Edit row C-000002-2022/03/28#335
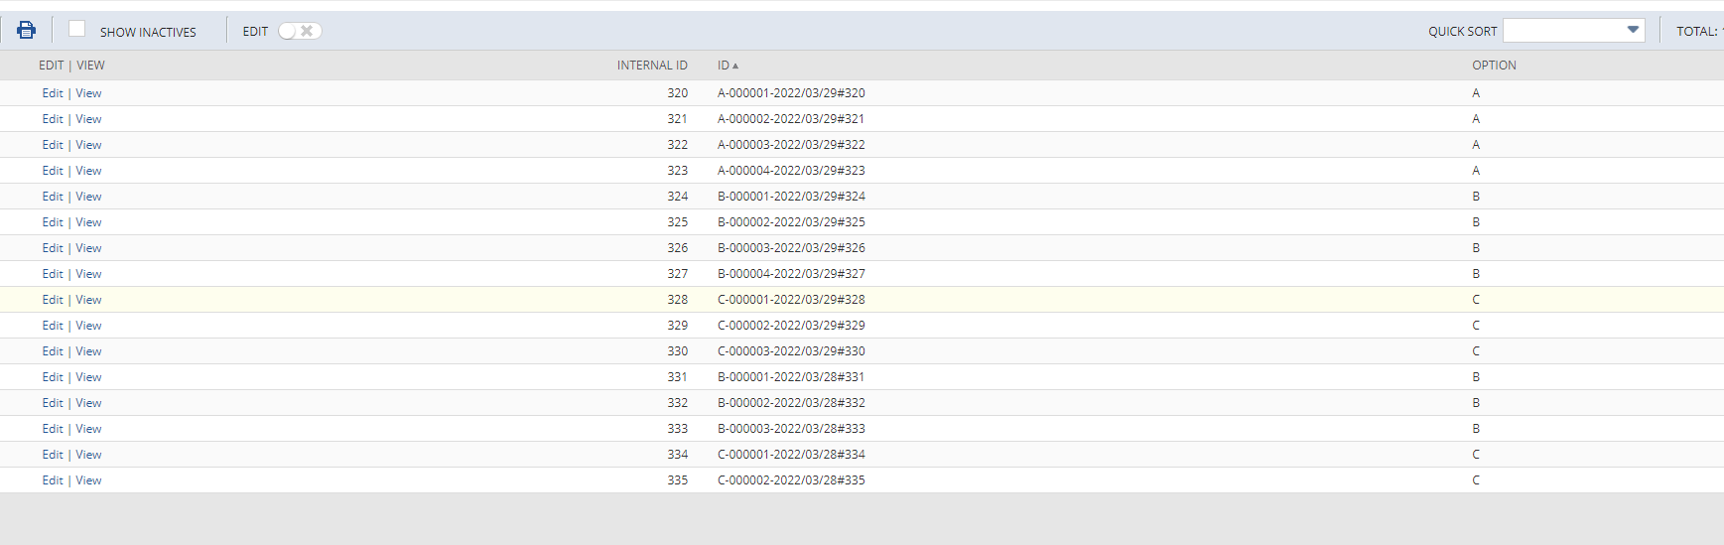This screenshot has width=1724, height=545. [x=53, y=480]
